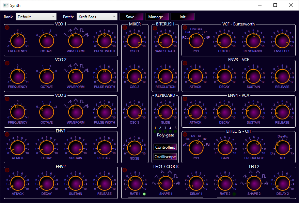The height and width of the screenshot is (203, 299).
Task: Select the SHAPE 2 square wave icon
Action: point(264,176)
